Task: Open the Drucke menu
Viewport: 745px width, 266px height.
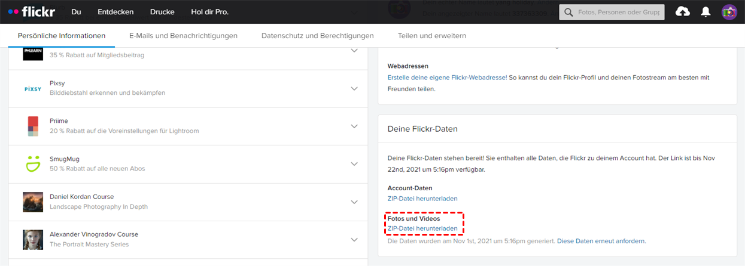Action: [x=163, y=12]
